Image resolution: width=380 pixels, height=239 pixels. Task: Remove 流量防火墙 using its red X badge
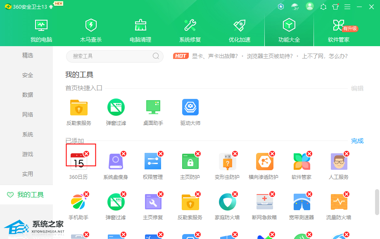pos(347,194)
